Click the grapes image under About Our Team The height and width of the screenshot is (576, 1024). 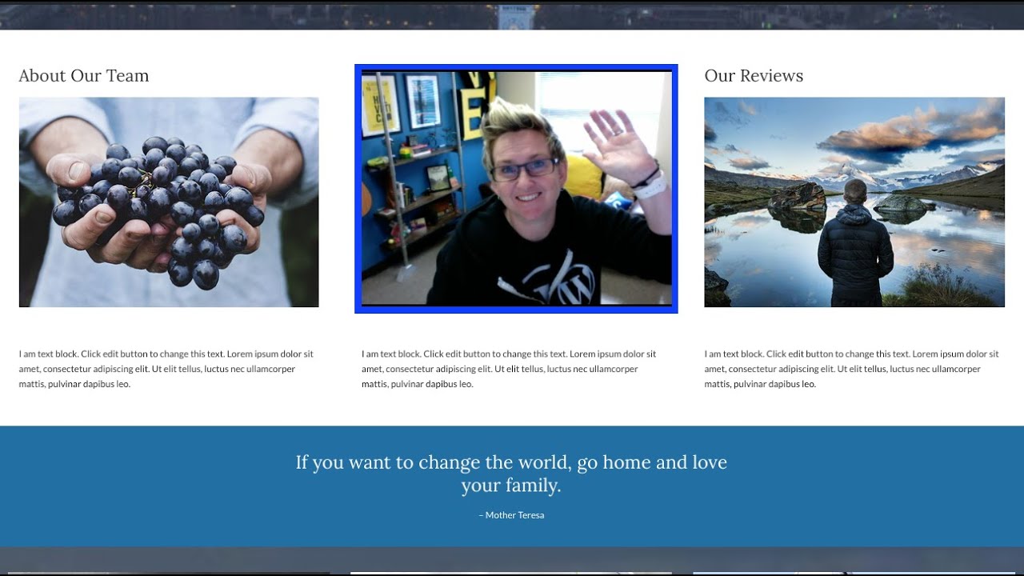click(x=169, y=202)
